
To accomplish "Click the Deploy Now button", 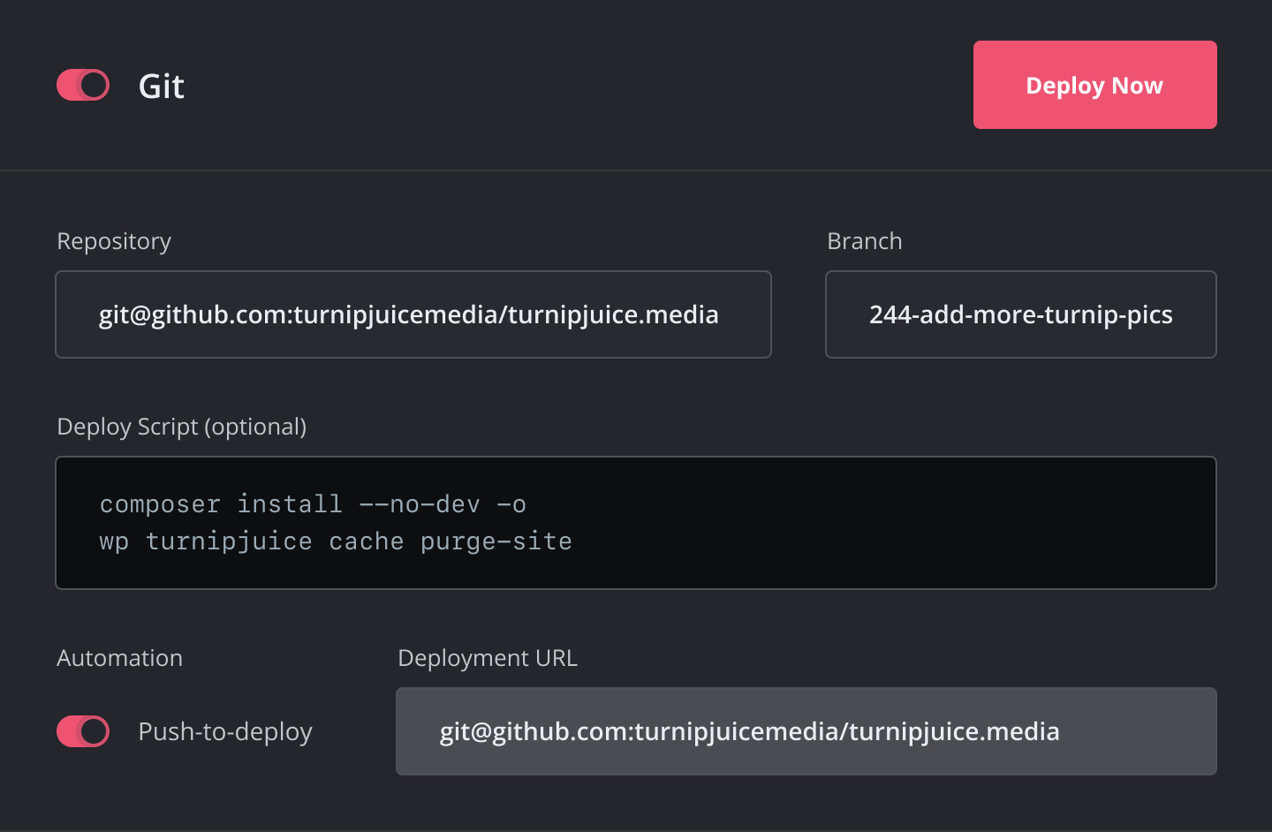I will pyautogui.click(x=1094, y=85).
